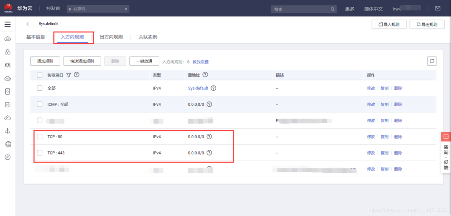Screen dimensions: 451x216
Task: Click the greyed 删除 toolbar button
Action: [115, 61]
